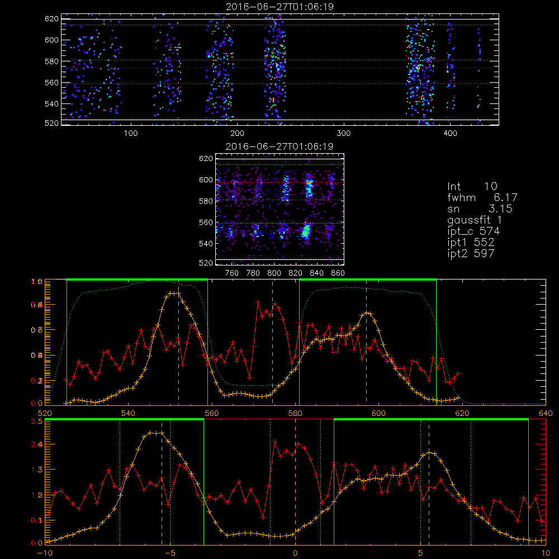
Task: Click the right thick green bar above profile plot
Action: [x=368, y=279]
